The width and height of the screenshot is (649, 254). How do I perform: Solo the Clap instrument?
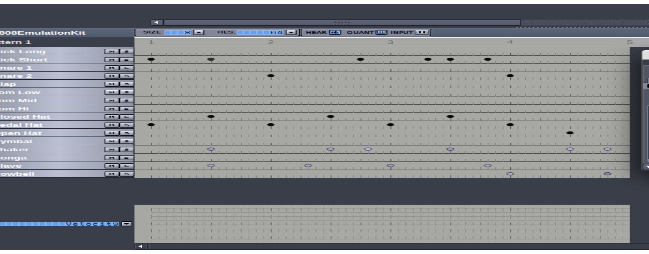coord(126,84)
